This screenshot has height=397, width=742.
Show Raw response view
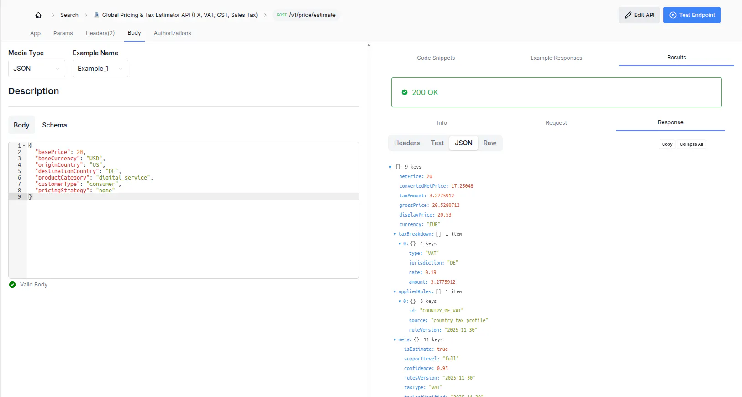coord(490,143)
